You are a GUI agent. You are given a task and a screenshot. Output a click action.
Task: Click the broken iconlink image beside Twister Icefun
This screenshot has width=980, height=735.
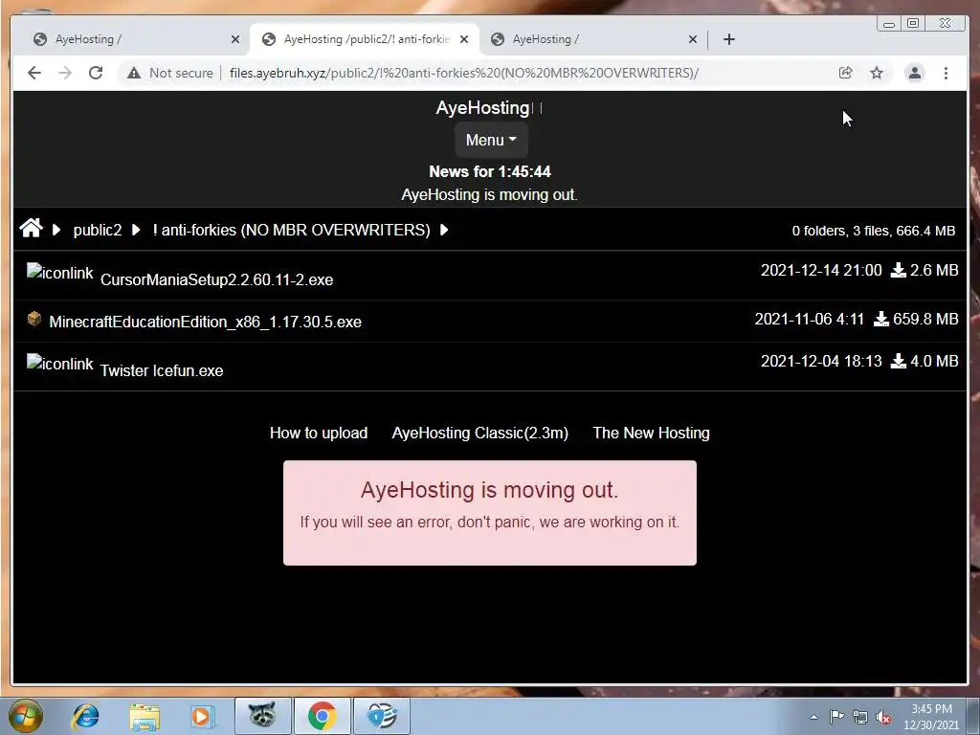pyautogui.click(x=60, y=363)
